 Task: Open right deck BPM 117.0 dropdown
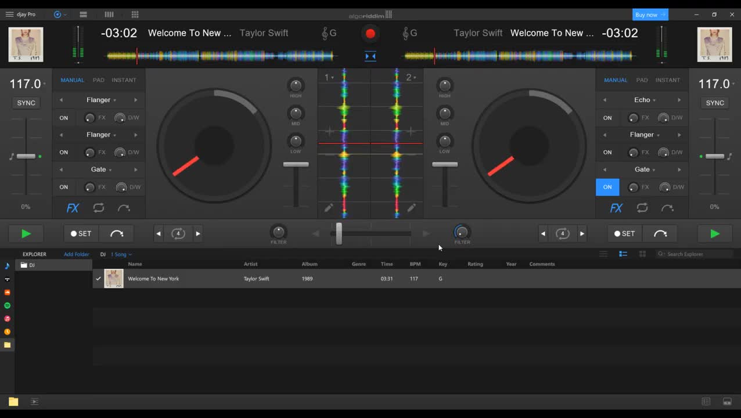pos(717,84)
